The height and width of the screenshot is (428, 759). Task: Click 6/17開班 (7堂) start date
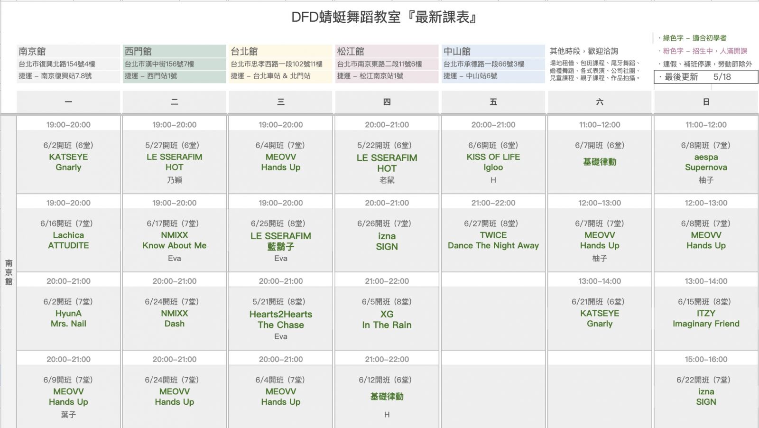pyautogui.click(x=172, y=223)
